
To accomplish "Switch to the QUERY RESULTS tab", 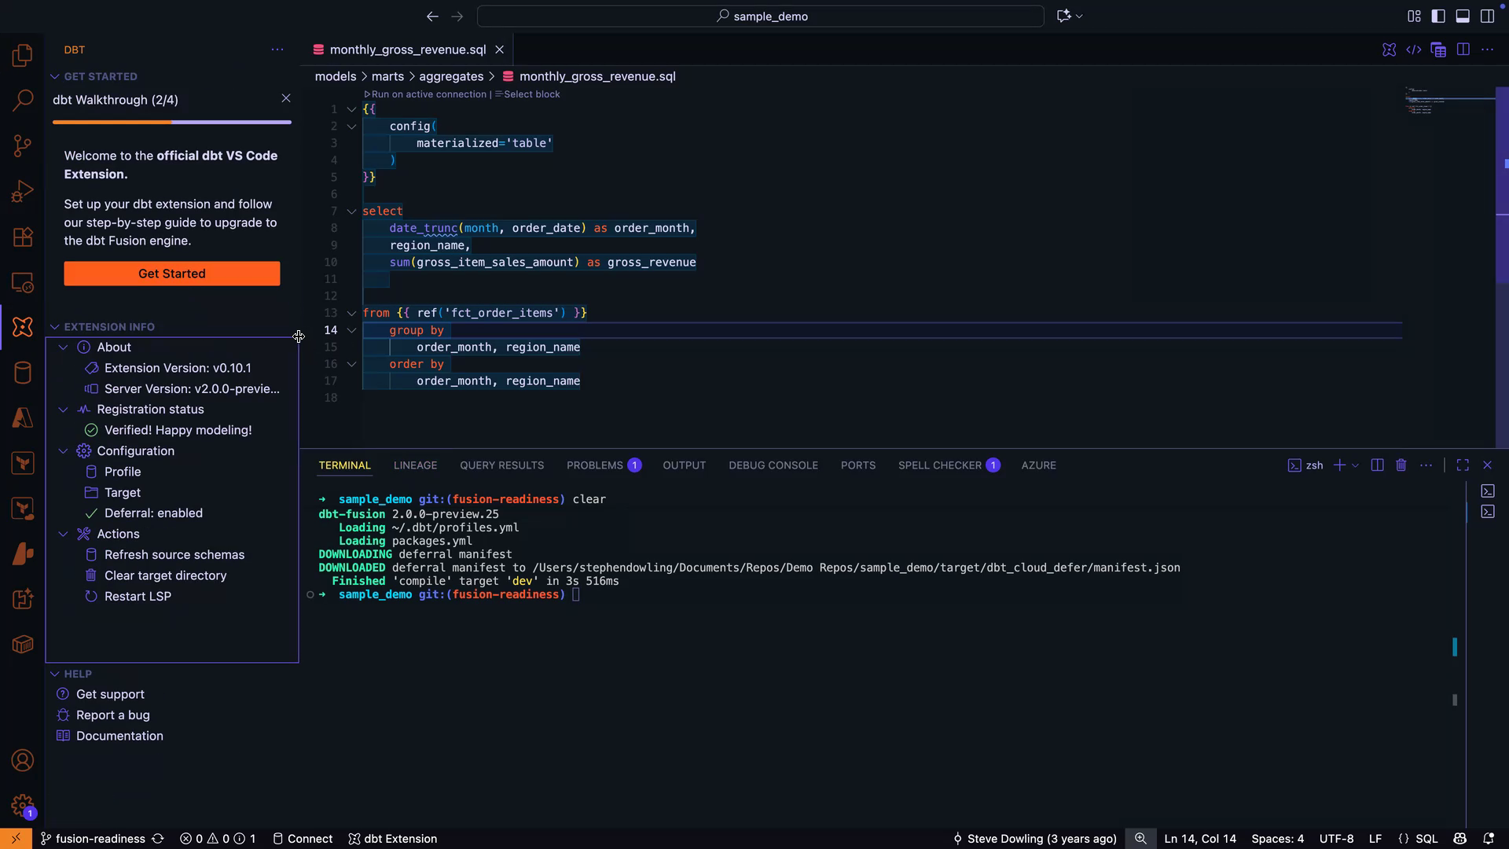I will [x=501, y=465].
